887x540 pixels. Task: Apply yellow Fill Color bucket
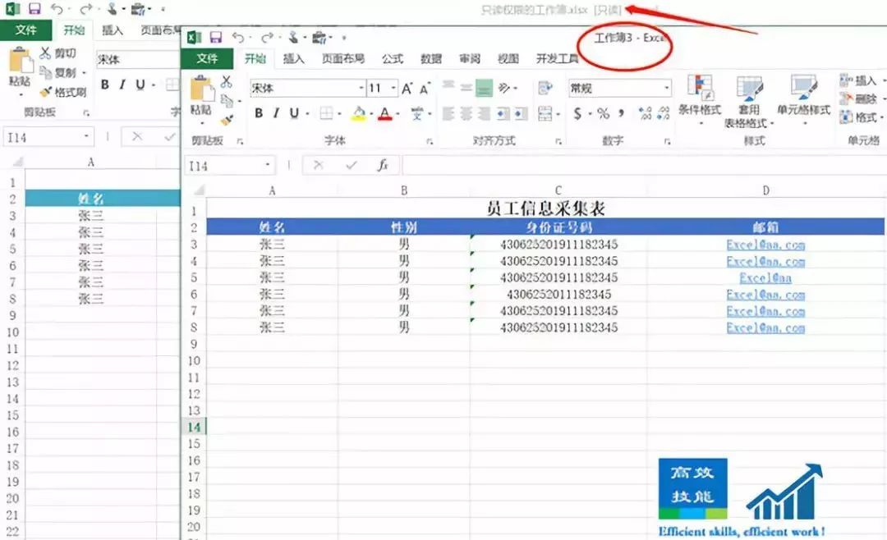359,113
